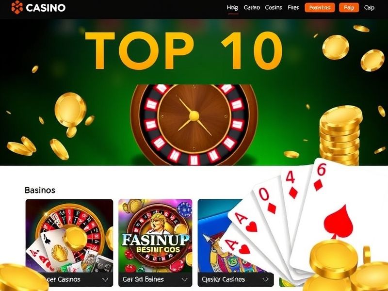Expand the Cjeslqy Casinos chevron
388x291 pixels.
pos(265,279)
